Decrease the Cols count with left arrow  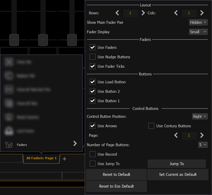point(176,13)
